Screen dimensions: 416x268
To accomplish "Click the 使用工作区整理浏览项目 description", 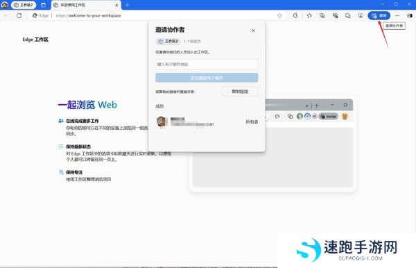I will pos(88,179).
